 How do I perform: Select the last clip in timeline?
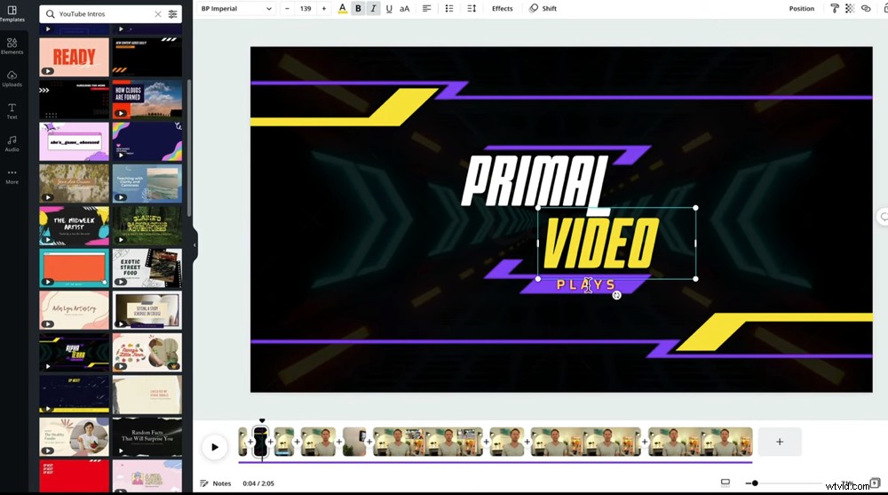pos(700,442)
